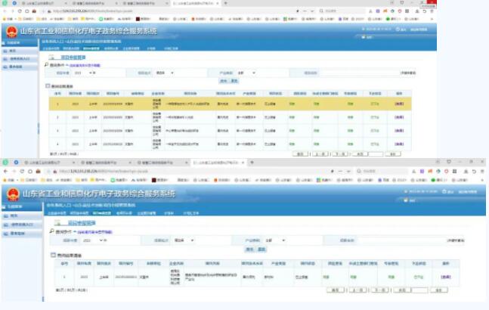Open the home page in the four-result browser window

[27, 11]
